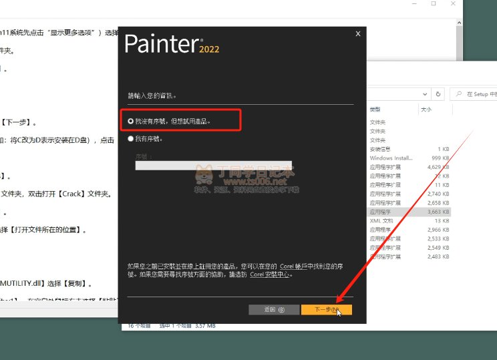Select the 1 KB setup information row
The image size is (497, 360).
click(x=409, y=149)
